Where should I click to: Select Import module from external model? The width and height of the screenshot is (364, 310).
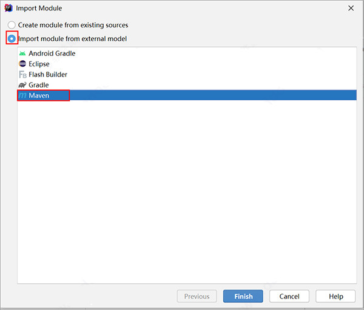[x=12, y=39]
